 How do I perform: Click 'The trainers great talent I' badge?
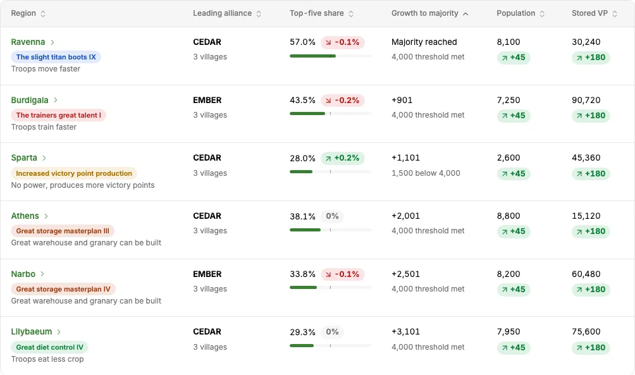click(x=59, y=115)
